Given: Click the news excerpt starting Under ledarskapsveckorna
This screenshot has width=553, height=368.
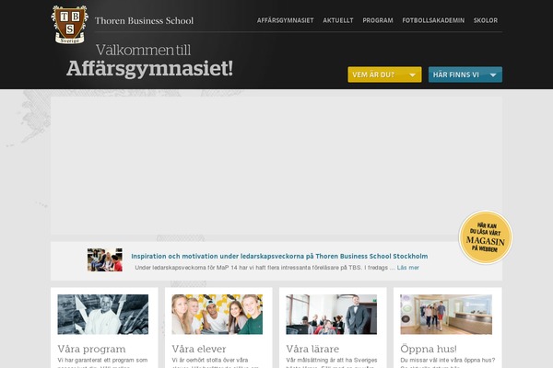Looking at the screenshot, I should click(265, 268).
